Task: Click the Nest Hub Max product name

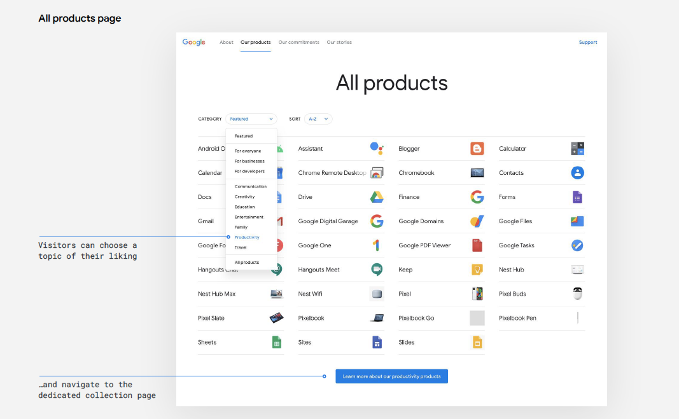Action: 216,294
